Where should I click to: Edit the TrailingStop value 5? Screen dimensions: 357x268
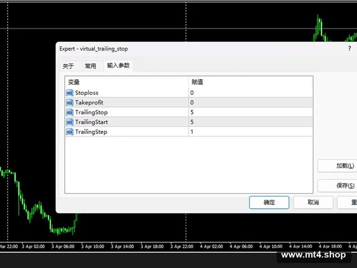click(250, 112)
